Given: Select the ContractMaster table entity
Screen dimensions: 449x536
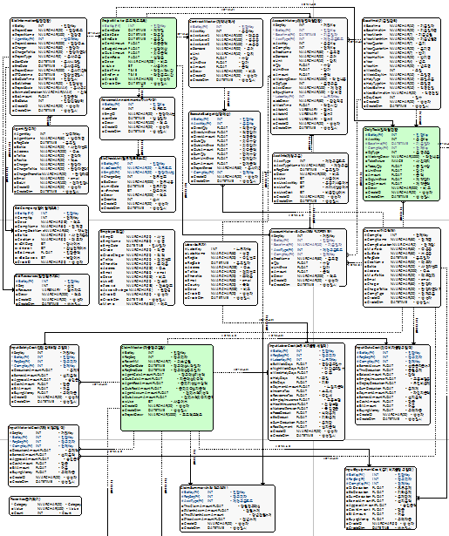Looking at the screenshot, I should 226,53.
